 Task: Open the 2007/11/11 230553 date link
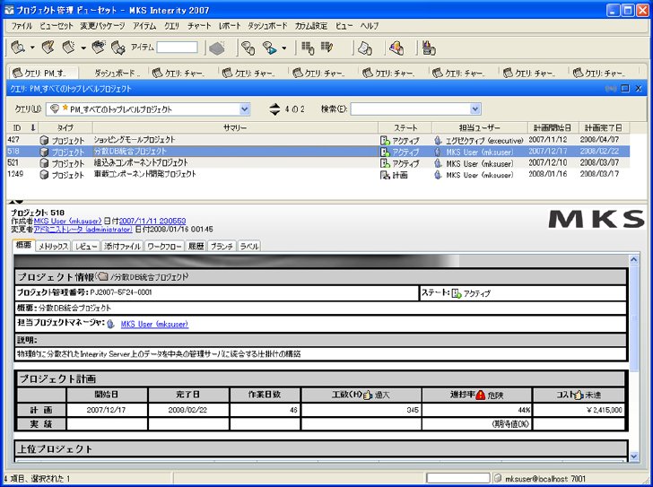point(152,221)
